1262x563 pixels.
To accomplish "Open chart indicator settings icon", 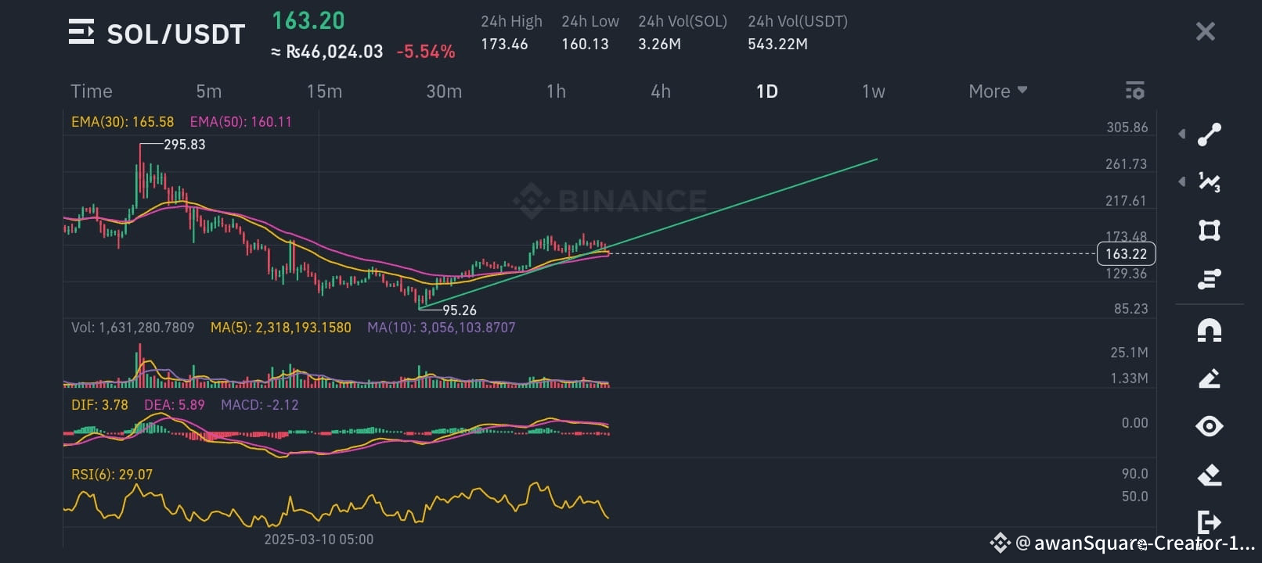I will click(1135, 91).
